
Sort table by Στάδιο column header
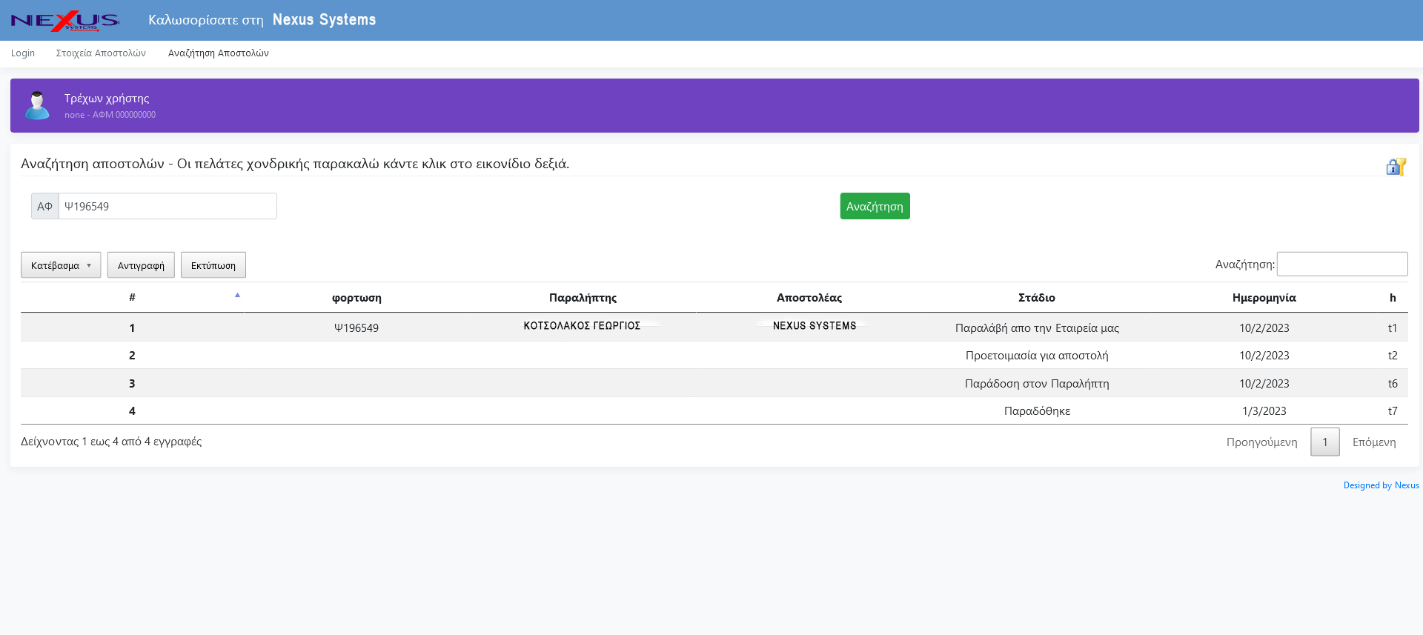pos(1036,298)
